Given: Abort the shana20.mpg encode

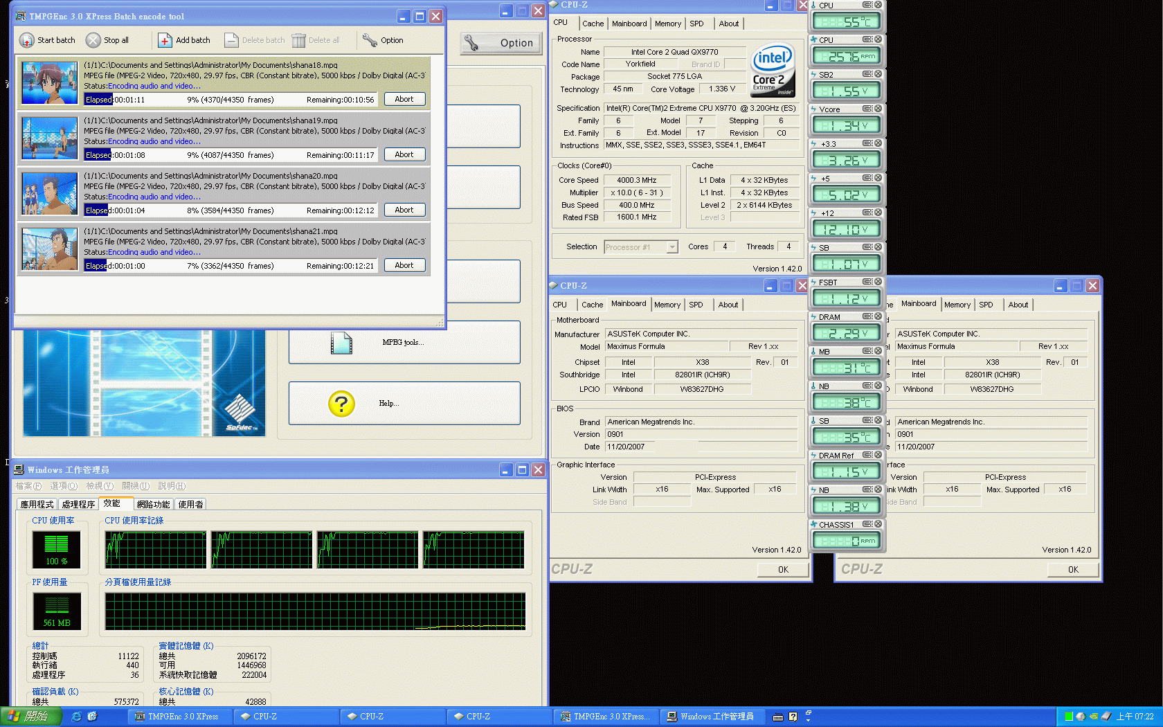Looking at the screenshot, I should pyautogui.click(x=404, y=210).
